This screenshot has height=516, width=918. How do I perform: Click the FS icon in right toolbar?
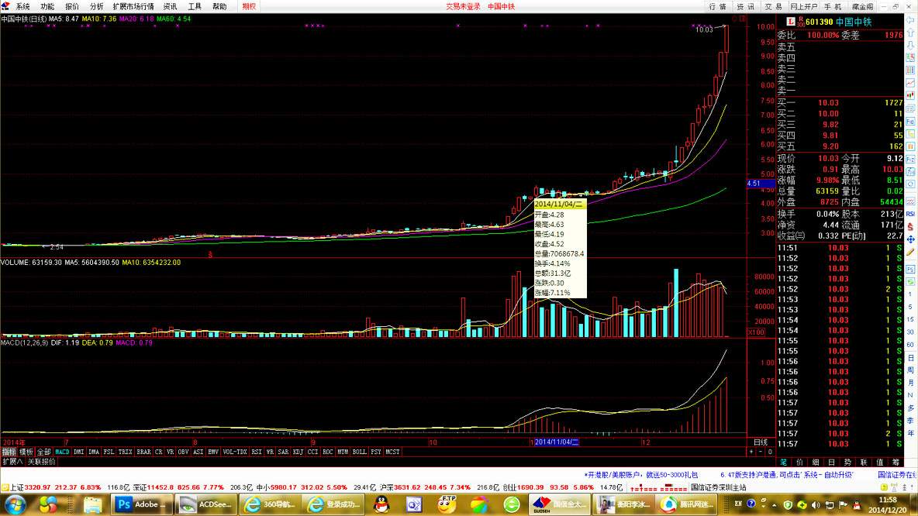[x=910, y=269]
